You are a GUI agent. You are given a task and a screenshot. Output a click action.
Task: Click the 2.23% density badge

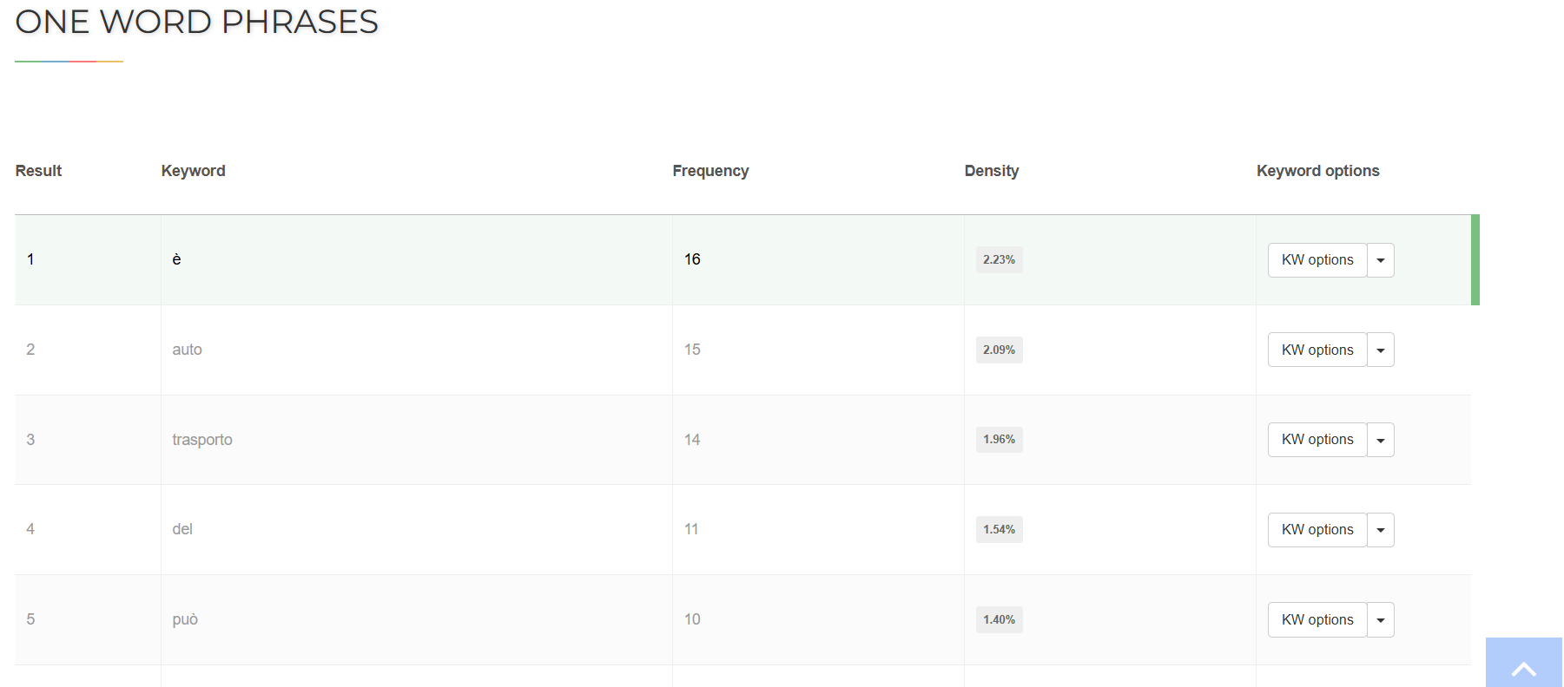(x=999, y=260)
